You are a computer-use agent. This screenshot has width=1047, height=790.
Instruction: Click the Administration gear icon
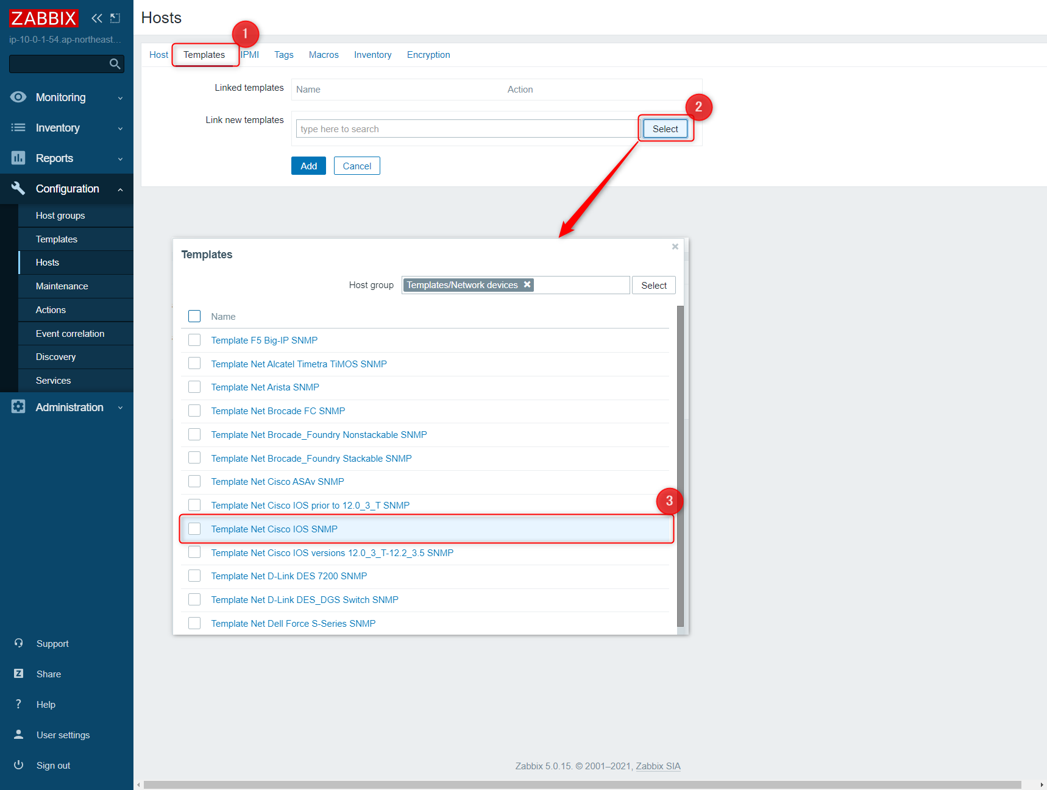[18, 407]
